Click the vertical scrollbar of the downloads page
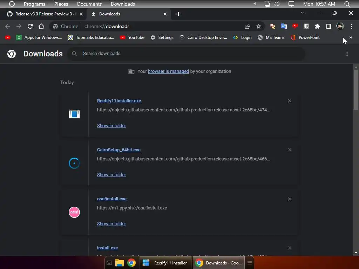This screenshot has width=359, height=269. (355, 90)
